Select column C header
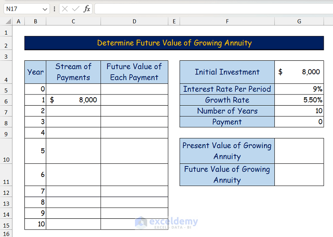Image resolution: width=333 pixels, height=237 pixels. tap(73, 21)
